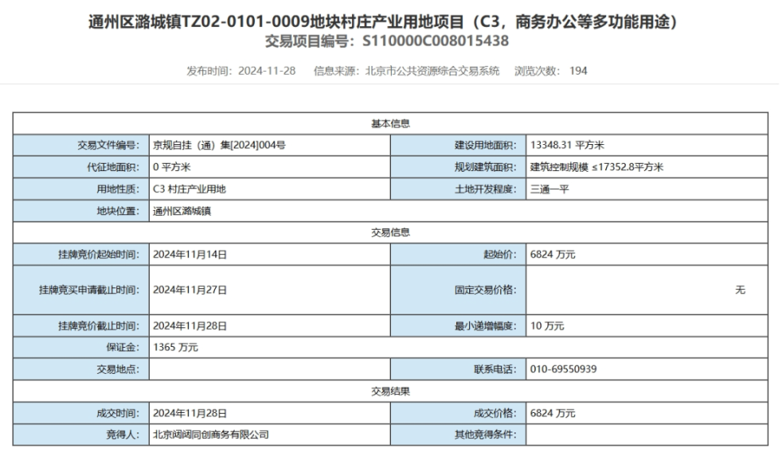Click publish time 2024-11-28
Image resolution: width=782 pixels, height=452 pixels.
(x=267, y=71)
